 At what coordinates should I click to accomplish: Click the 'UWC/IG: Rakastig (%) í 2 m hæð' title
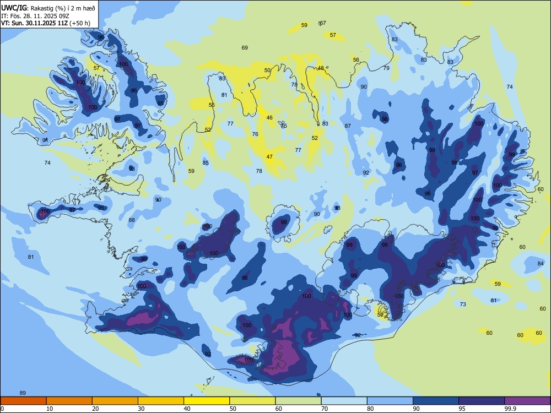pos(48,8)
